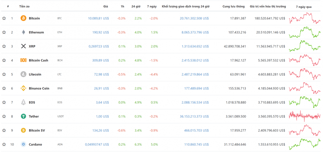
Task: Sort by the Tiền ảo column header
Action: coord(24,6)
